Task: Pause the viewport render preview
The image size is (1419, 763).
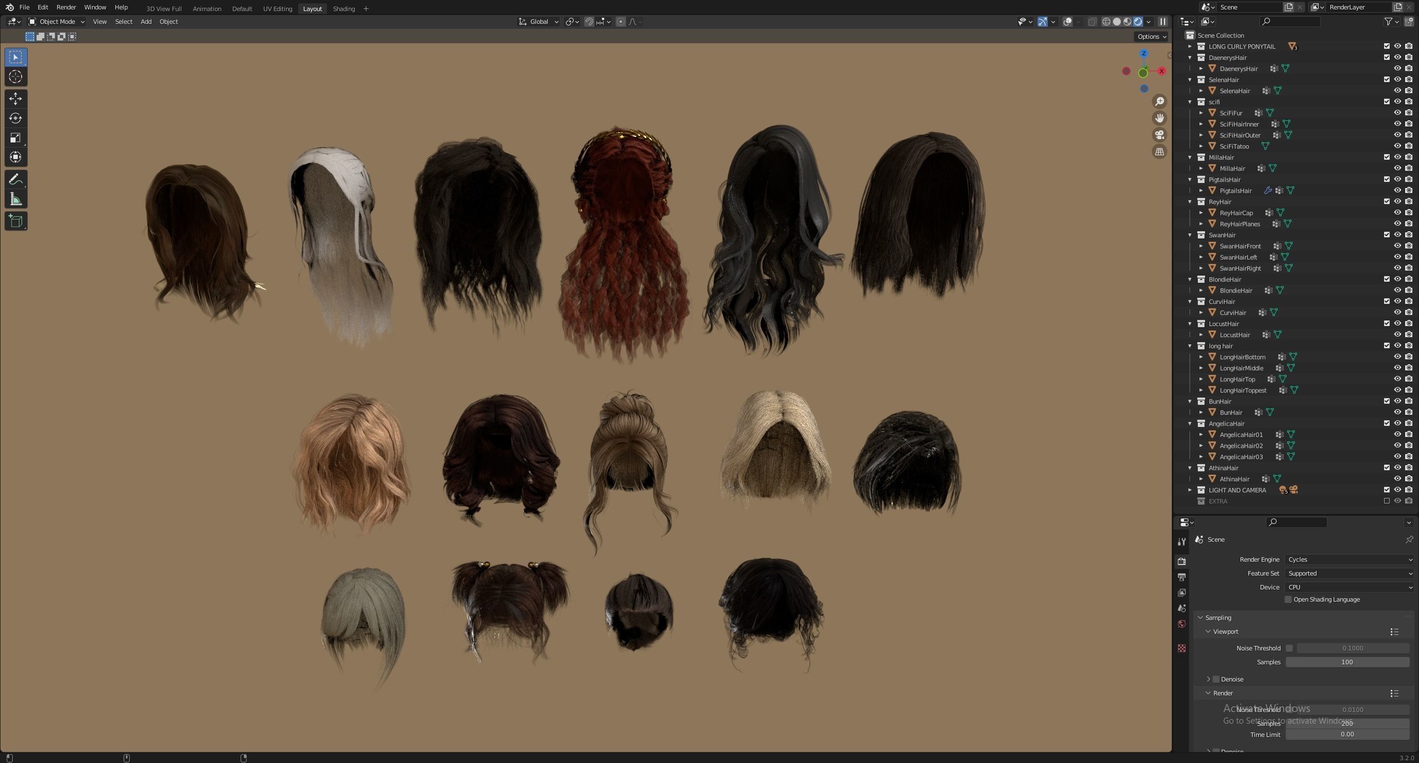Action: click(1163, 22)
